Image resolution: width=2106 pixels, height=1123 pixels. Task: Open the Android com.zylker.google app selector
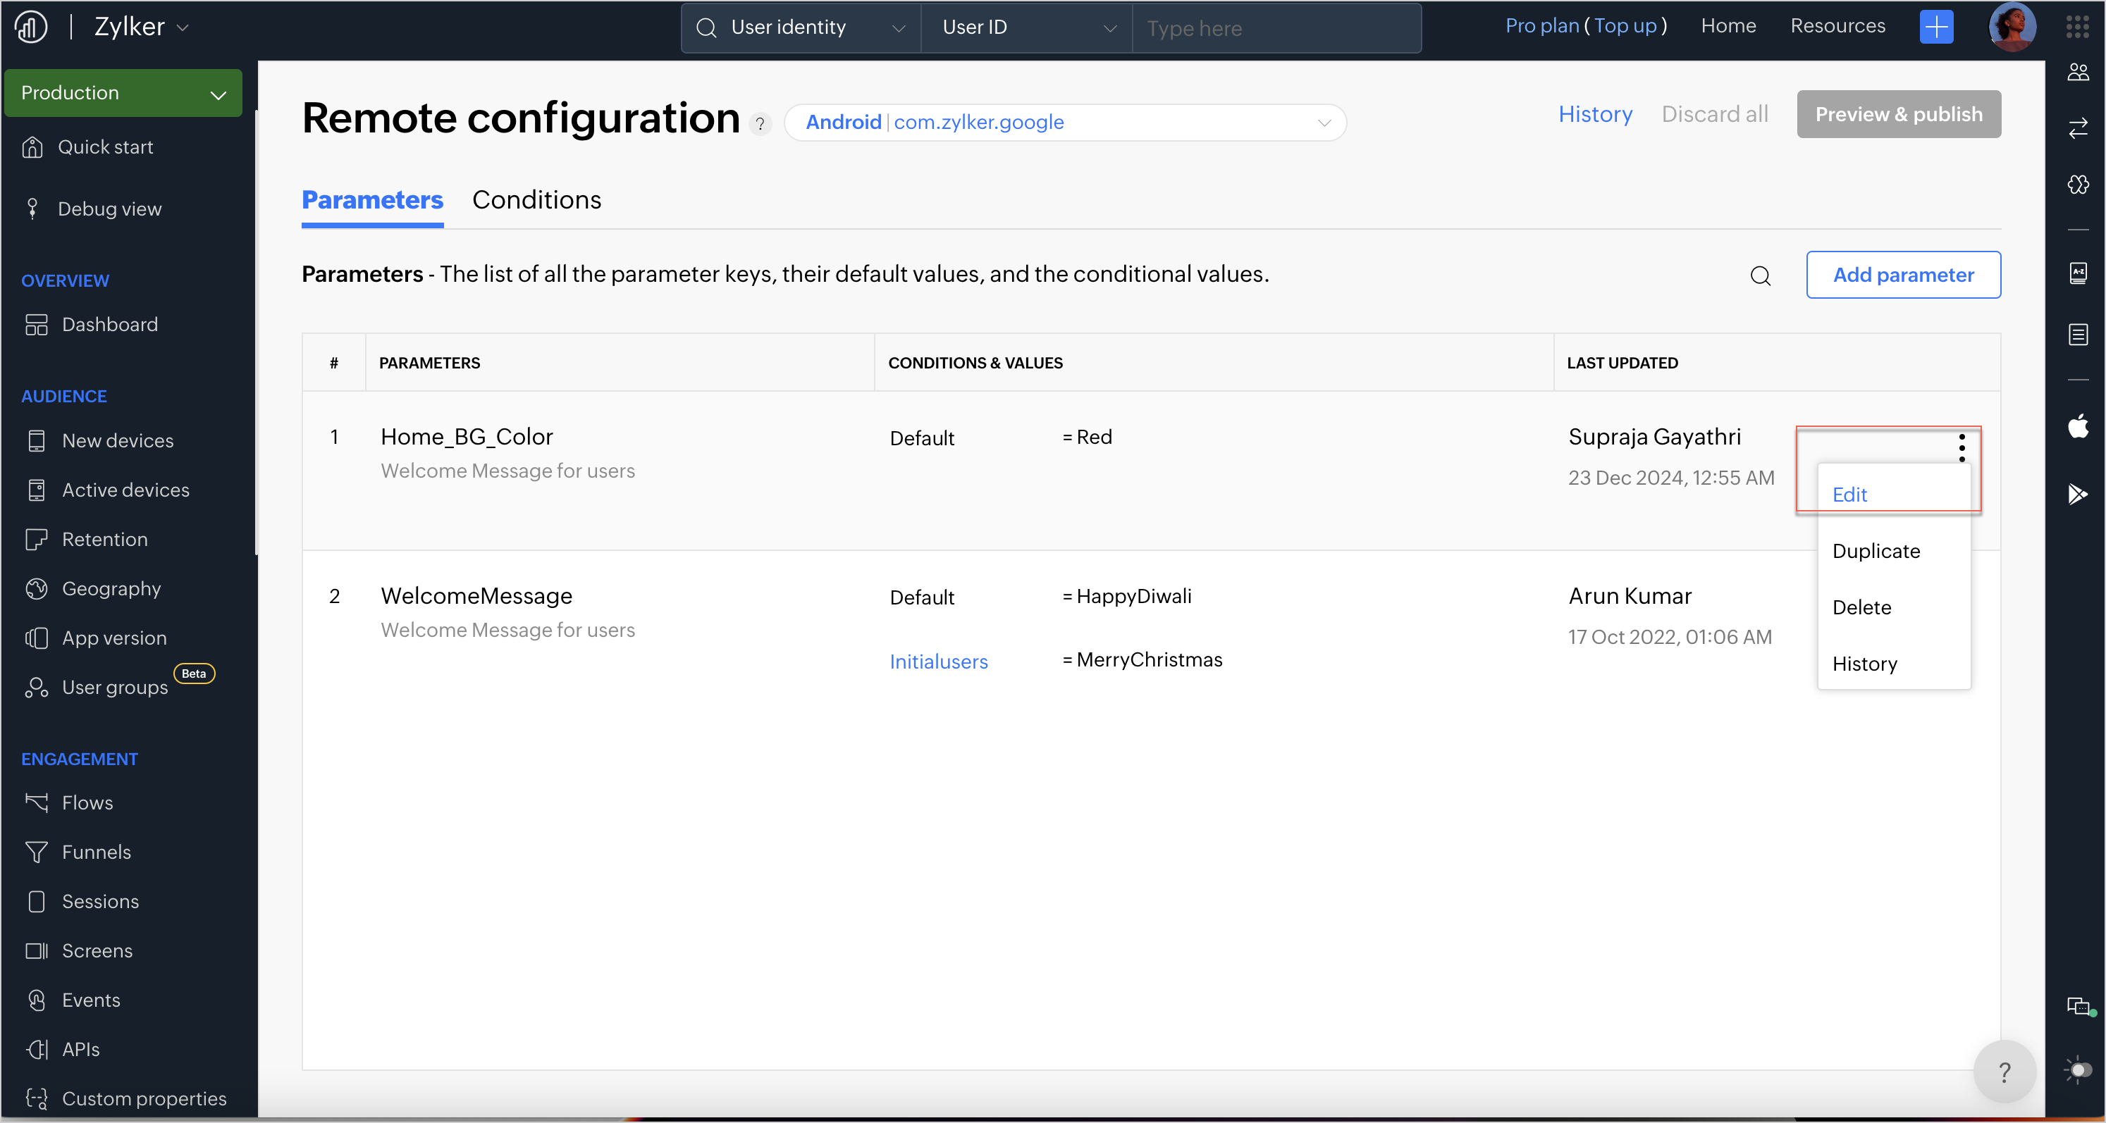[x=1064, y=123]
